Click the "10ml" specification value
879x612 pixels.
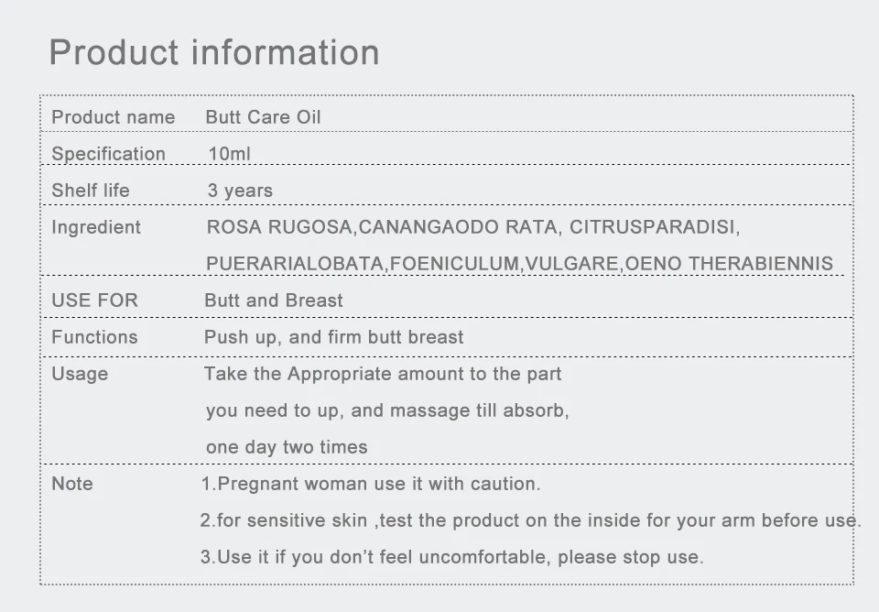coord(229,154)
